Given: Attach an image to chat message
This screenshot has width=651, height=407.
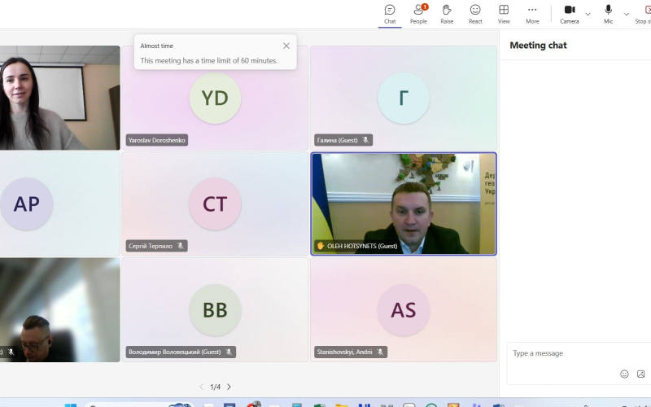Looking at the screenshot, I should [640, 374].
